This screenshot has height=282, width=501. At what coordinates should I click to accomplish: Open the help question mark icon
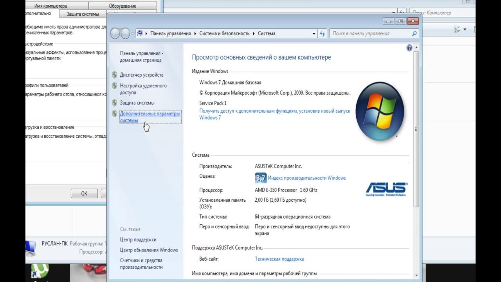pos(409,48)
